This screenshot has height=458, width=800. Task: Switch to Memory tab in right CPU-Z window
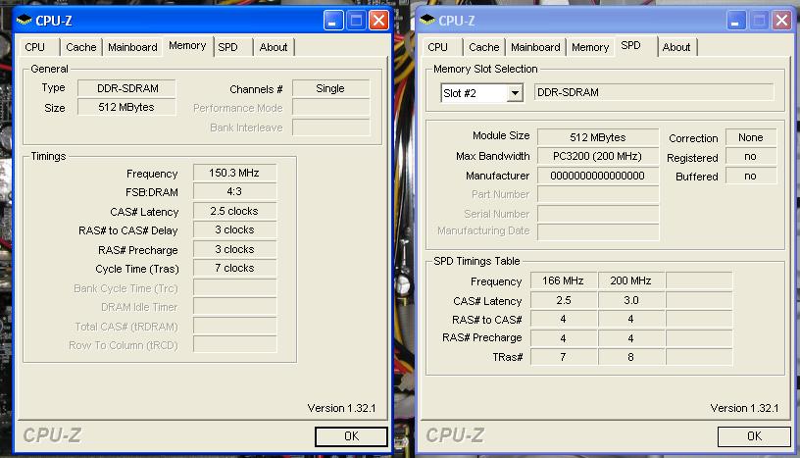pos(590,47)
